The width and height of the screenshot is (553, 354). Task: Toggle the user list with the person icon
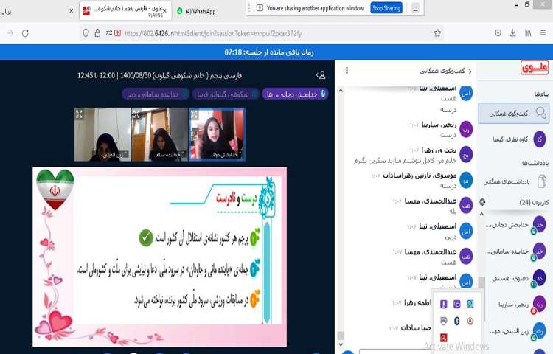pos(321,75)
